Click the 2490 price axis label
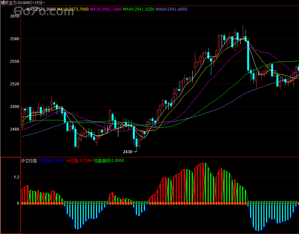The width and height of the screenshot is (299, 234). (15, 107)
